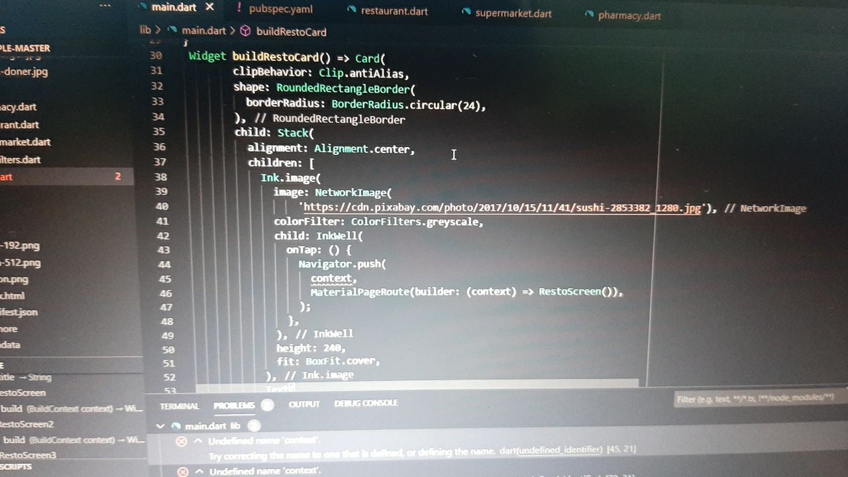Screen dimensions: 848x477
Task: Click the error icon on first Undefined name row
Action: point(181,441)
